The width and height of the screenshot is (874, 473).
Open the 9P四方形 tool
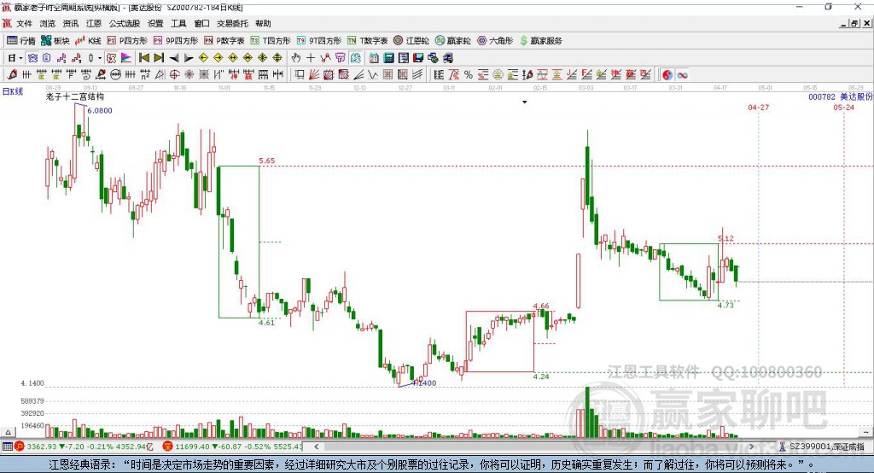coord(176,41)
